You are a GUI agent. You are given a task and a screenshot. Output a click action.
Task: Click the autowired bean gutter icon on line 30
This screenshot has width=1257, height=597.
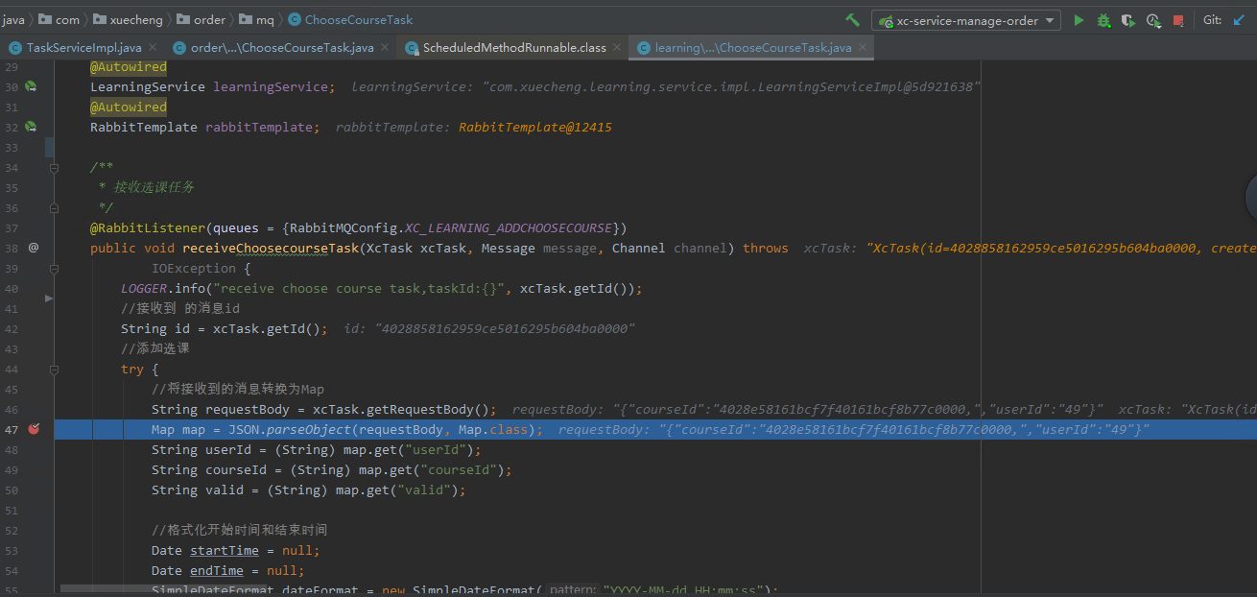(32, 86)
